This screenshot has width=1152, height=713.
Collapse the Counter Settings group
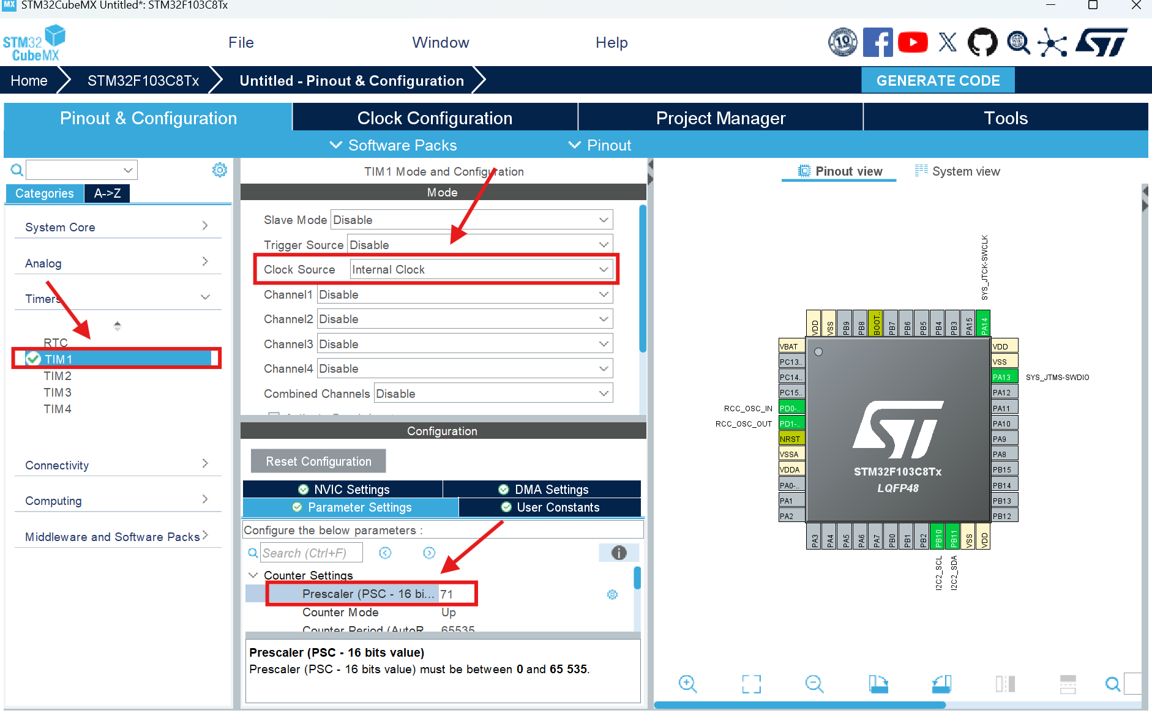click(253, 575)
